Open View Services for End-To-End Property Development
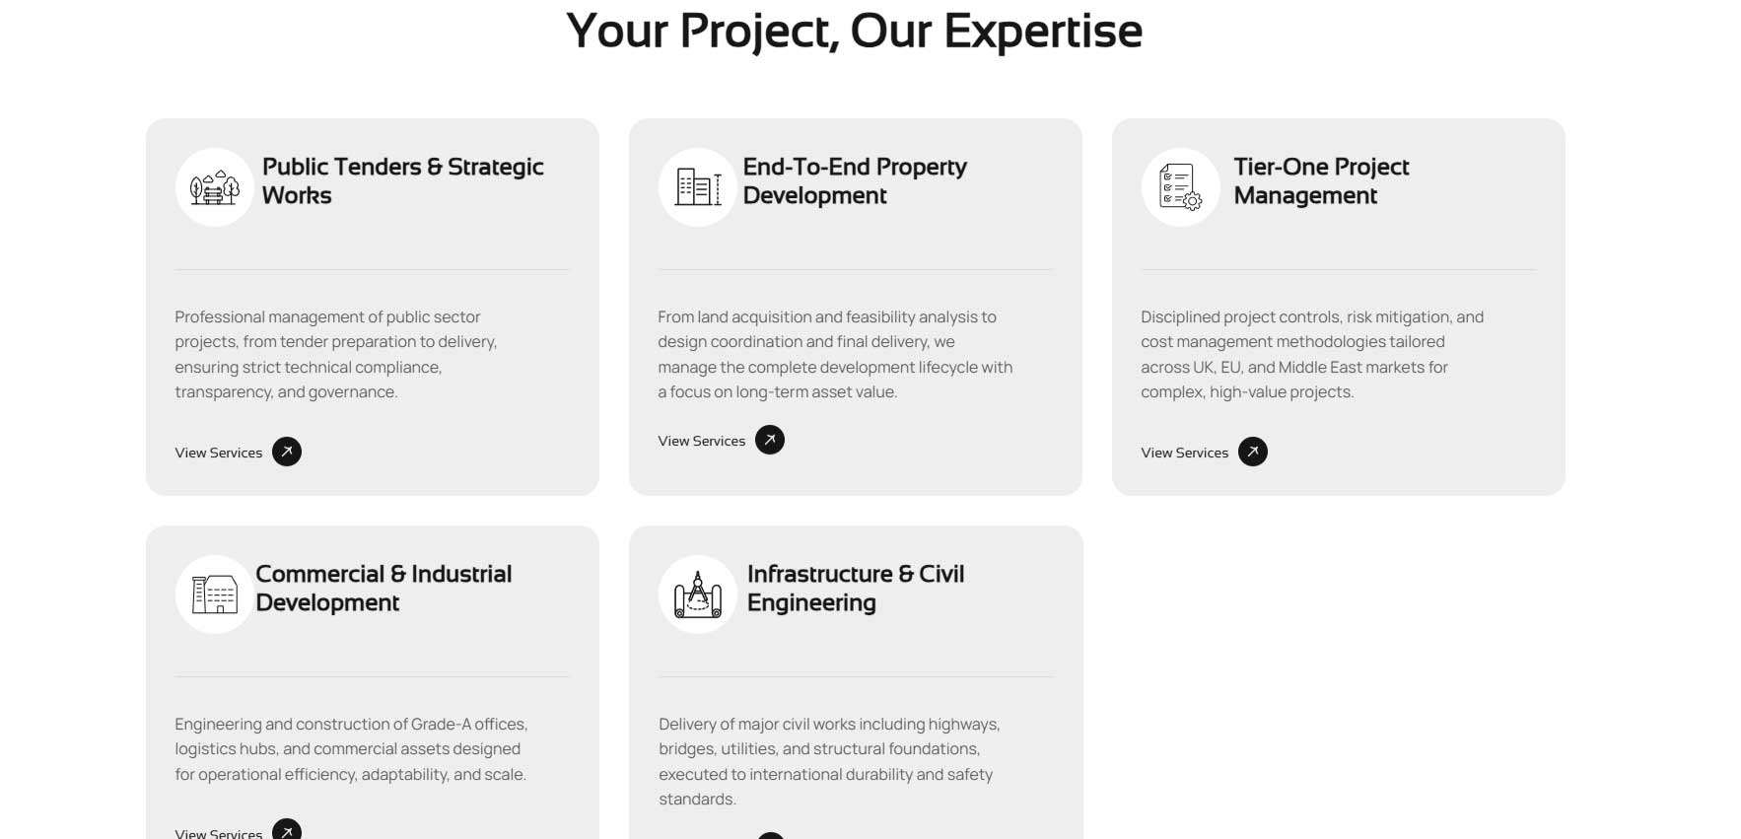Screen dimensions: 1741x839 [702, 441]
